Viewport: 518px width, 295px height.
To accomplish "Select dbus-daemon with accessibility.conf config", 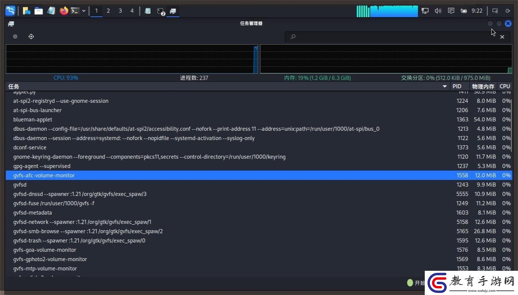I will point(259,129).
